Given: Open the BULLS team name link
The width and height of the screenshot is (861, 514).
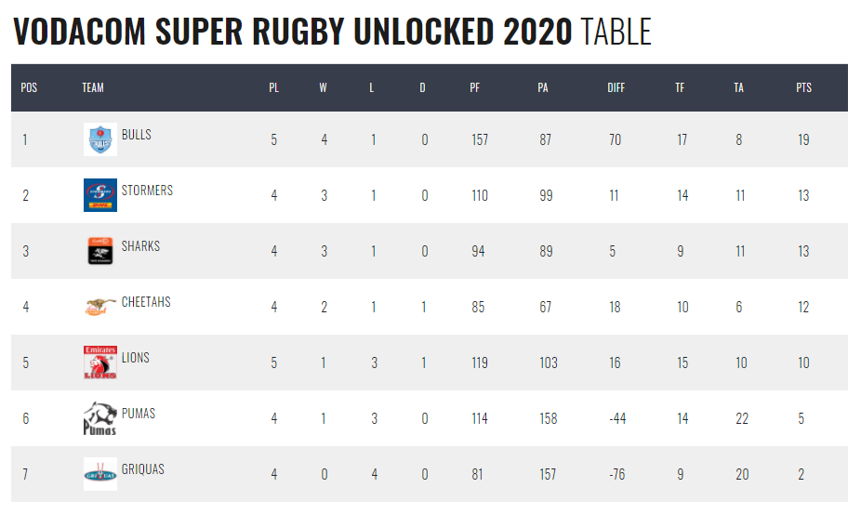Looking at the screenshot, I should 137,135.
